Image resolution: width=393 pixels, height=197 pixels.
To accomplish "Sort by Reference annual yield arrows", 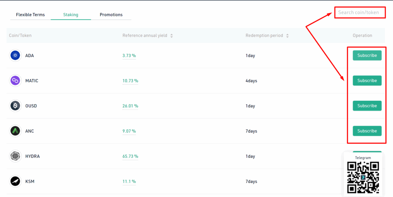I will [x=172, y=36].
